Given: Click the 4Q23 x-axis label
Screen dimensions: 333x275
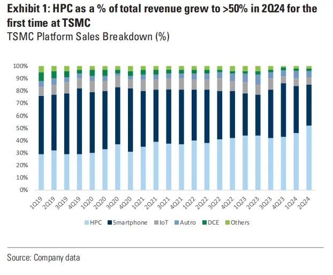Looking at the screenshot, I should click(278, 203).
